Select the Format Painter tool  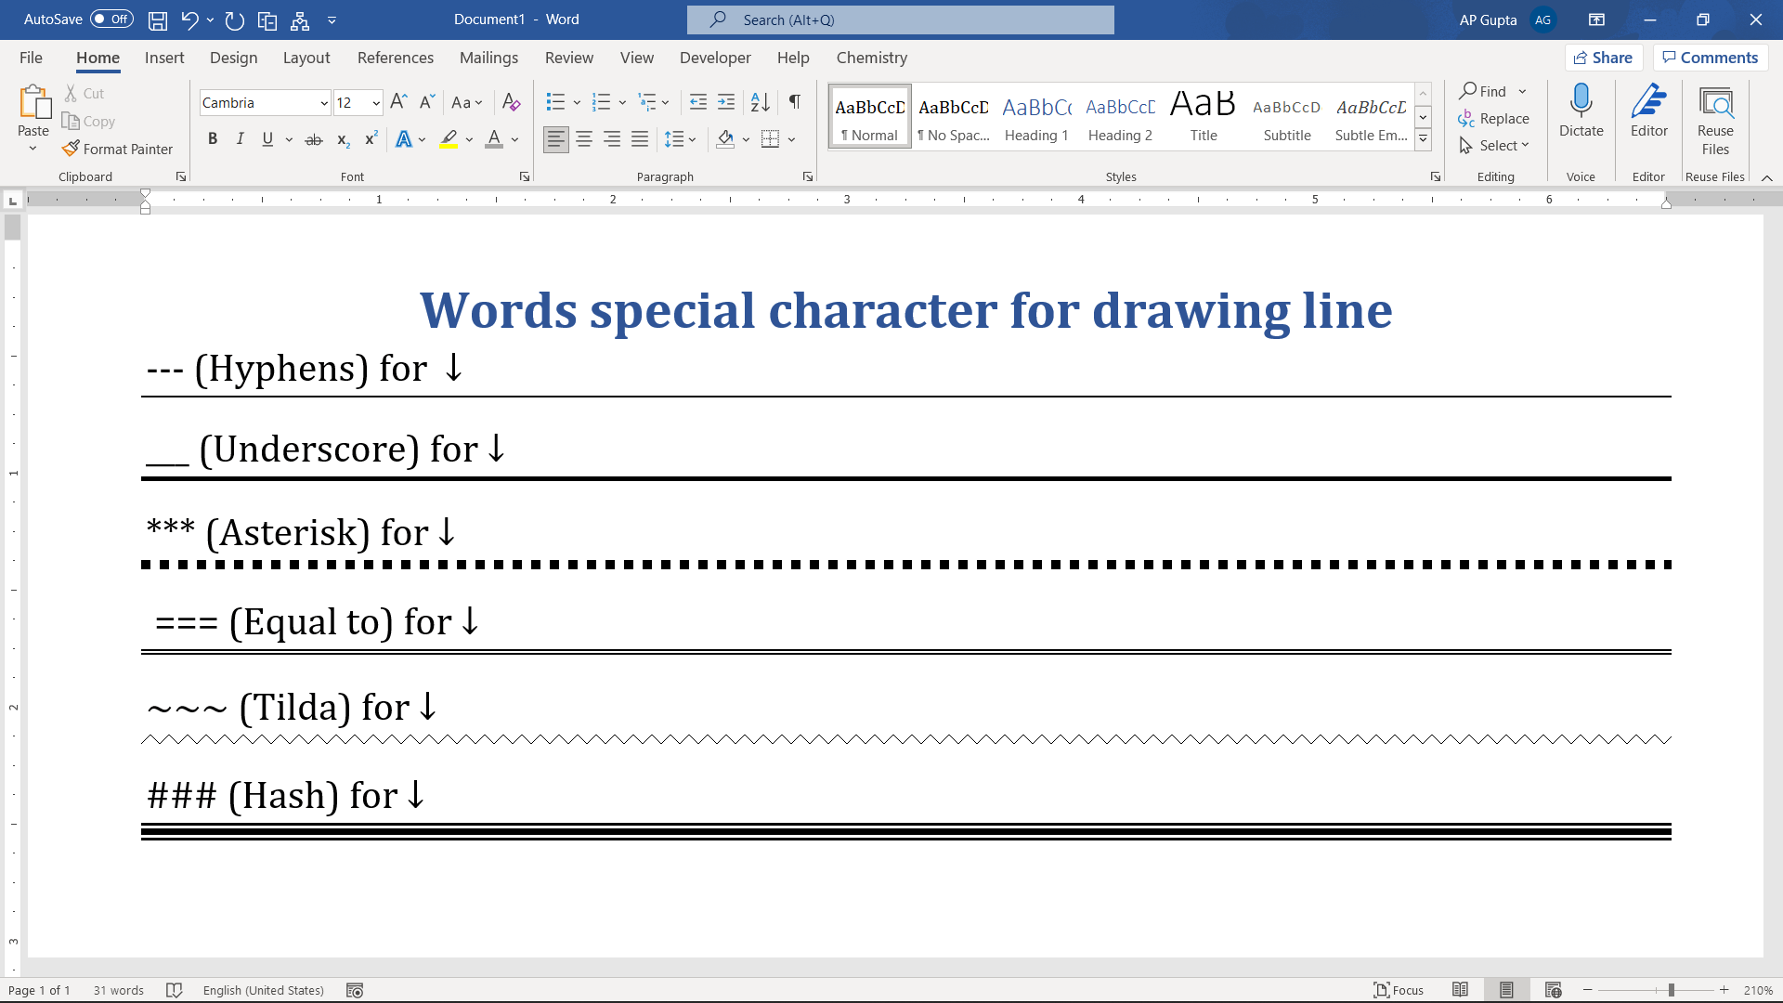118,149
